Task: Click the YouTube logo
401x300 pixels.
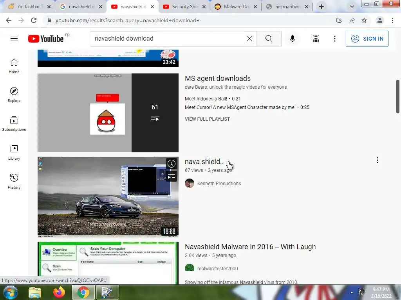Action: [46, 39]
